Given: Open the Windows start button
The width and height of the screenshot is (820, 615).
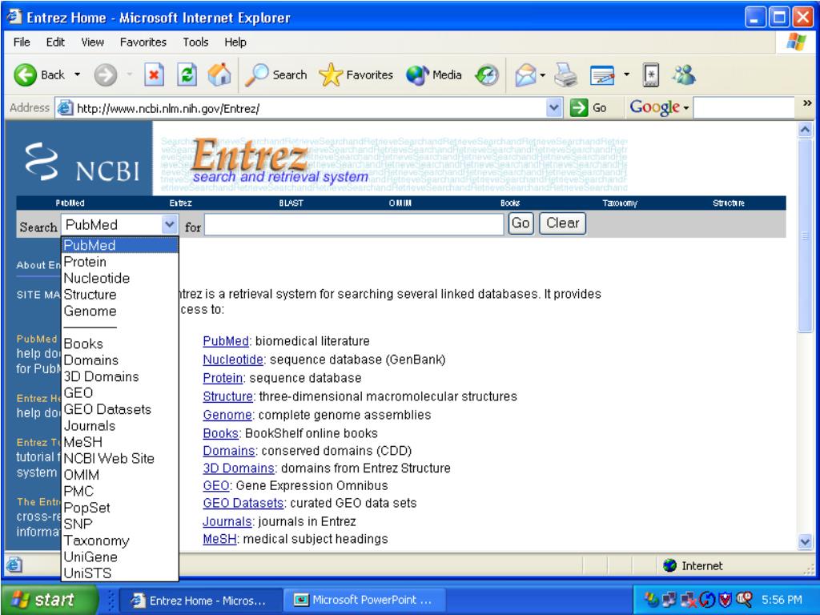Looking at the screenshot, I should (x=50, y=599).
